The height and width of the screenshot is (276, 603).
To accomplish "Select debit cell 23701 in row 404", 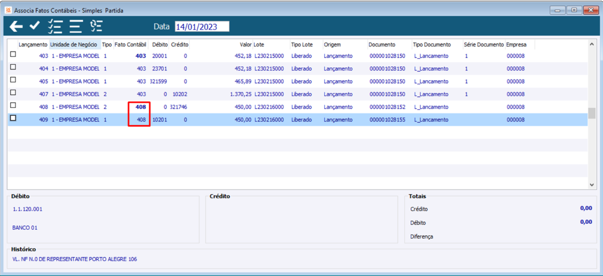I will tap(160, 68).
